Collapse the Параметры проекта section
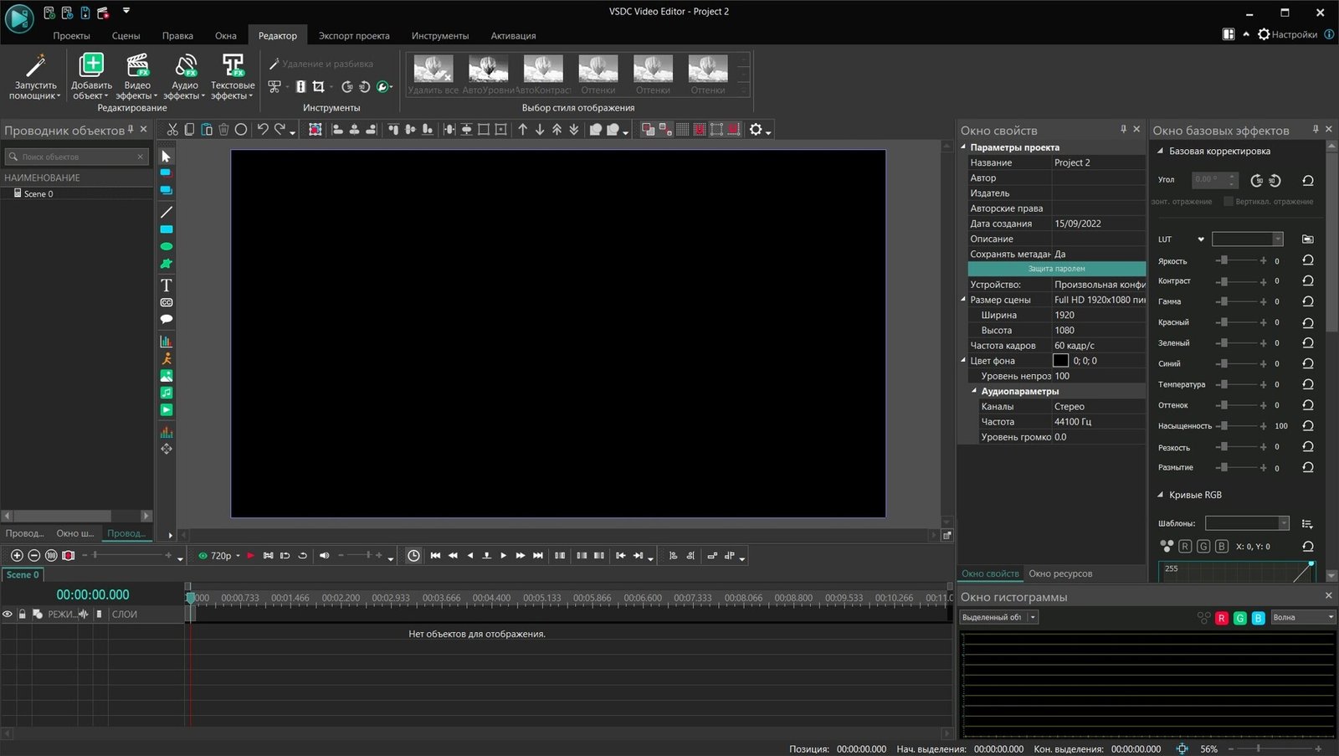 pos(963,147)
